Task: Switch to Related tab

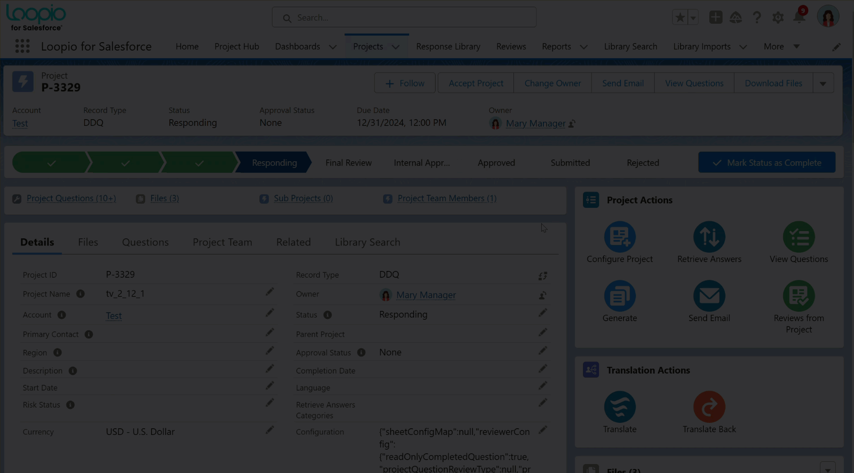Action: tap(293, 242)
